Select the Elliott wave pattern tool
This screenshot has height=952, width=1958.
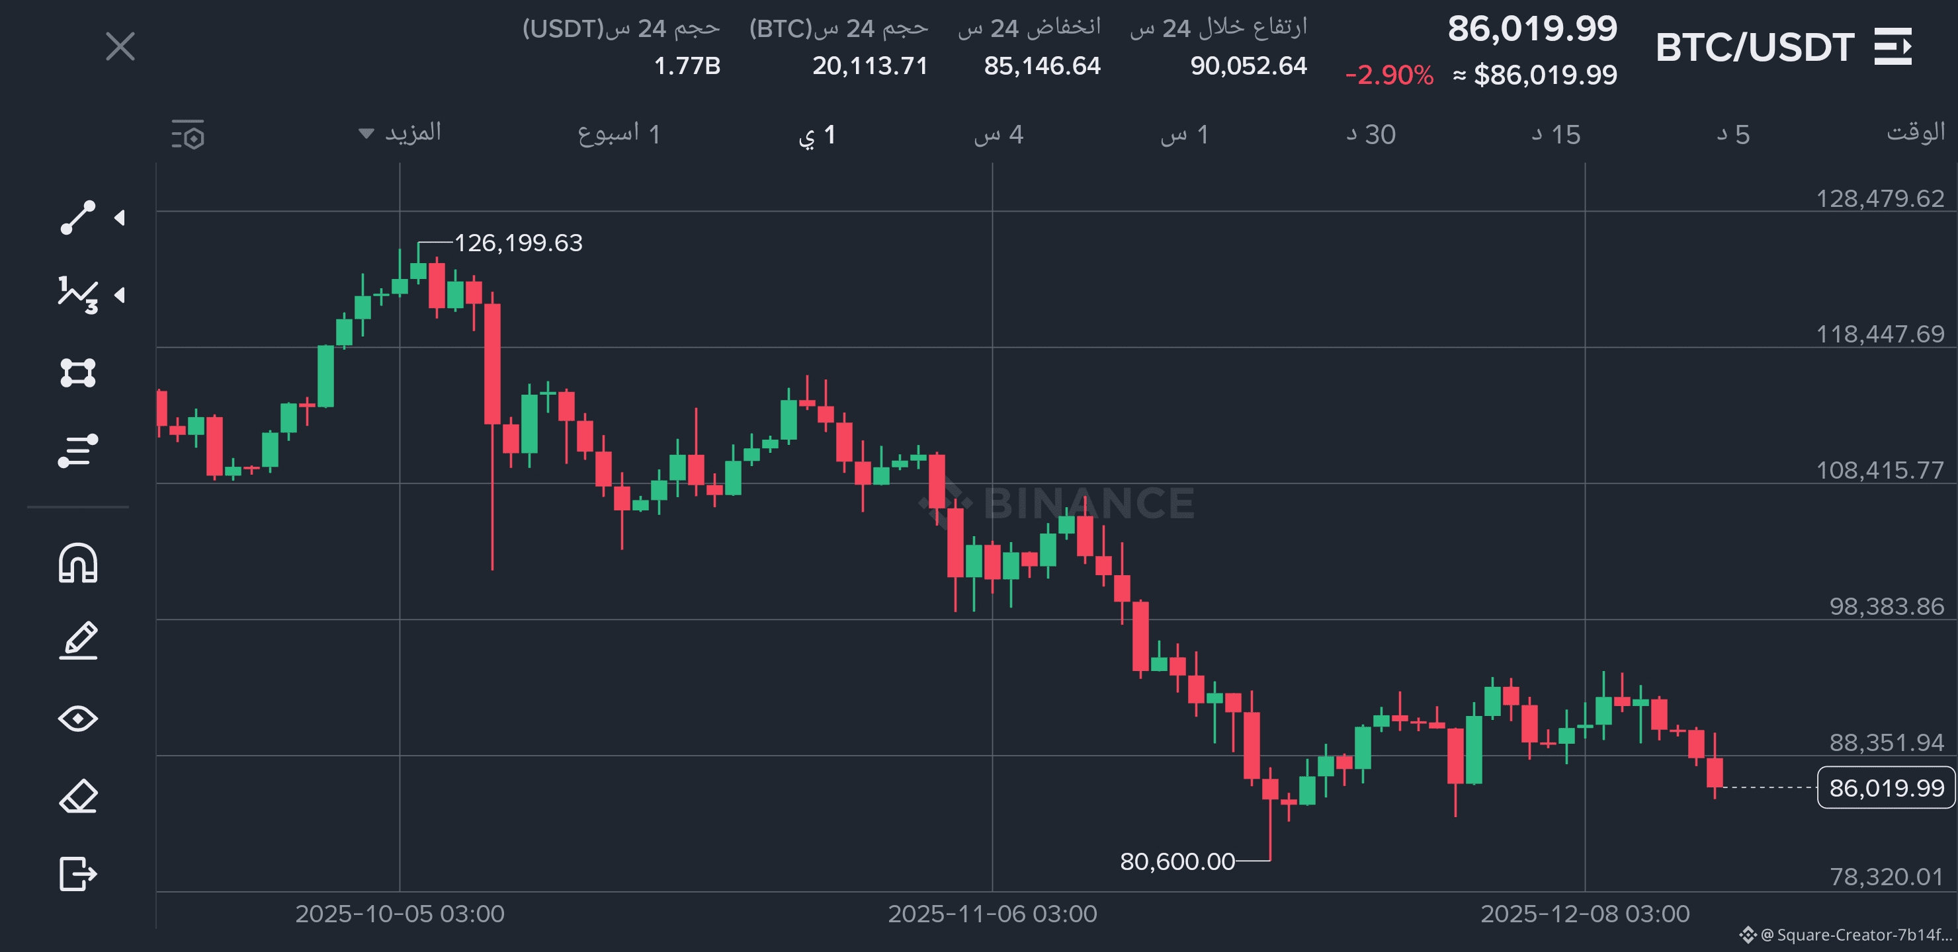coord(77,295)
